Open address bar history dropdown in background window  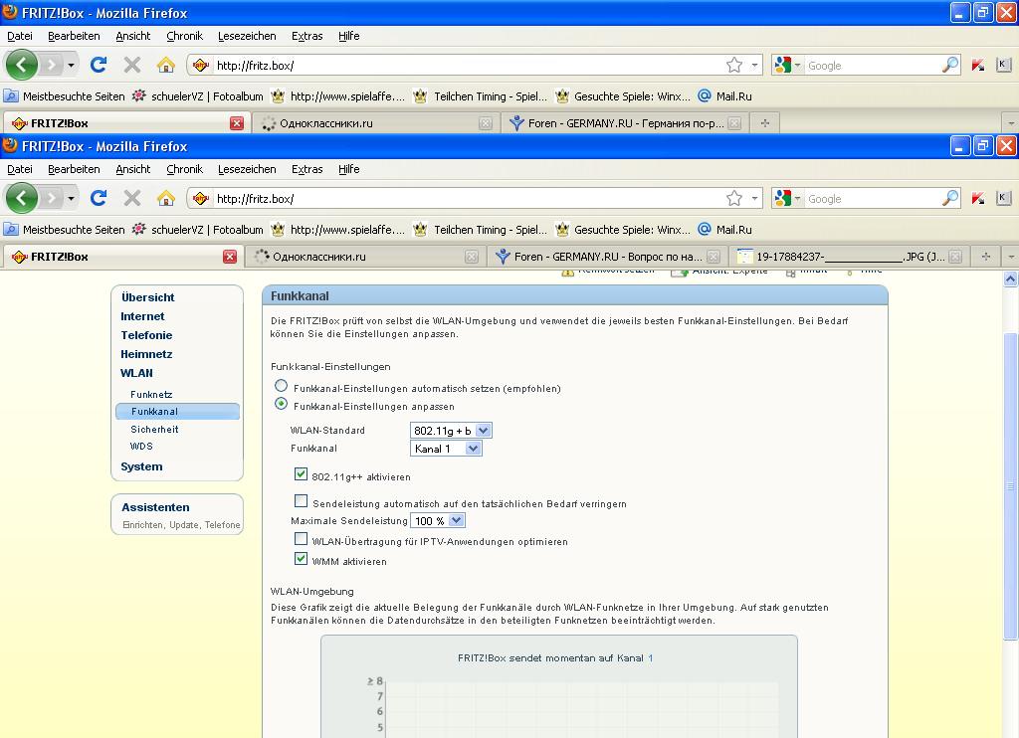point(754,65)
